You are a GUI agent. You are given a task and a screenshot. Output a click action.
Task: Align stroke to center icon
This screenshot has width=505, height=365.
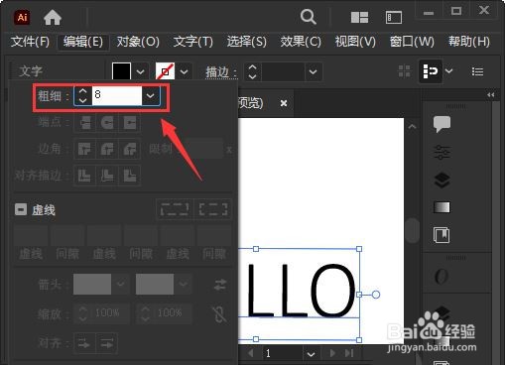[85, 176]
